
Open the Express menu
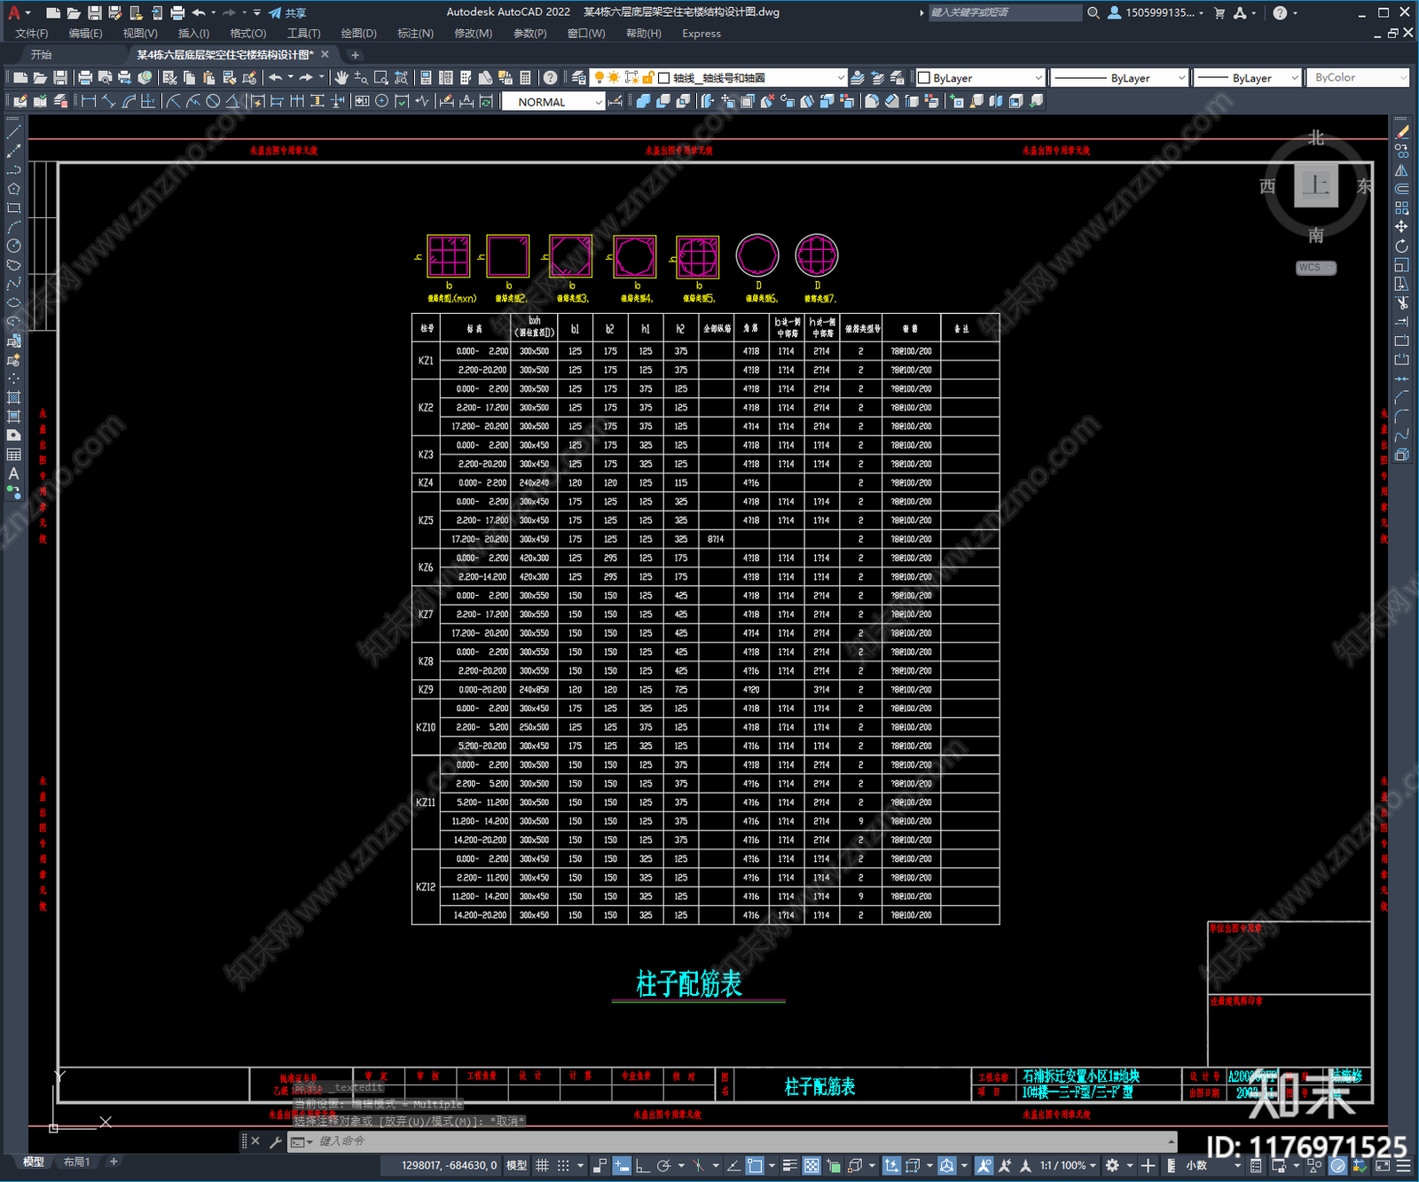702,34
